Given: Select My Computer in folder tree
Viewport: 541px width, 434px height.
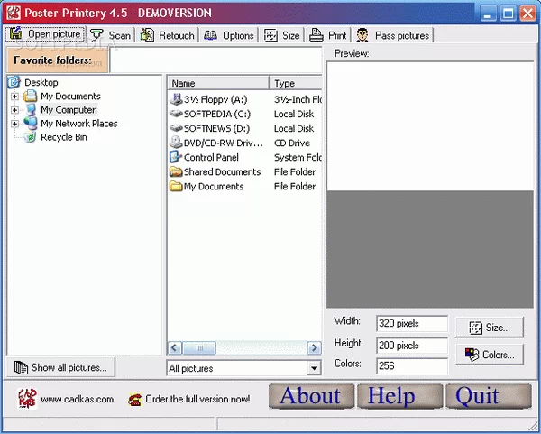Looking at the screenshot, I should (68, 110).
